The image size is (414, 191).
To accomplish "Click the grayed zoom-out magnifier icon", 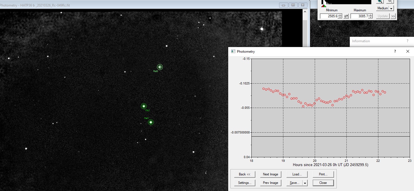I will click(390, 1).
